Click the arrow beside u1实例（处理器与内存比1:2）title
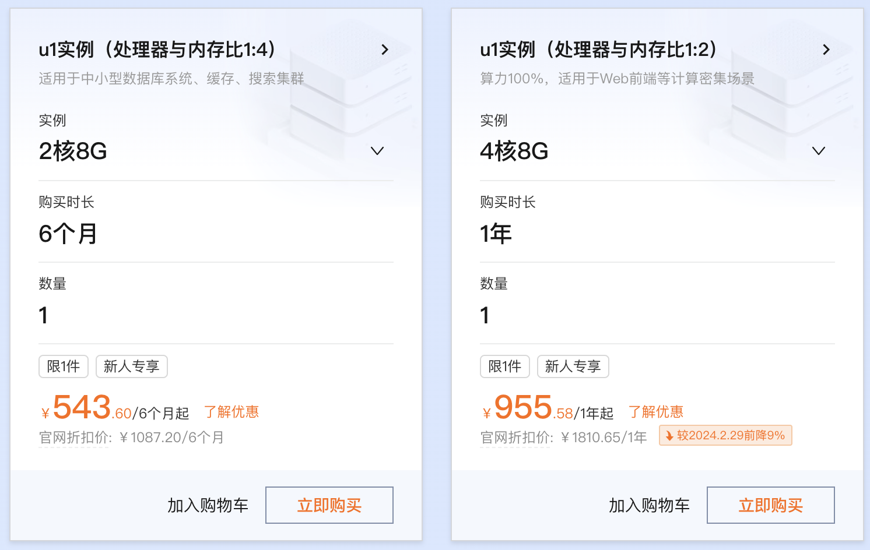The image size is (870, 550). pyautogui.click(x=826, y=50)
